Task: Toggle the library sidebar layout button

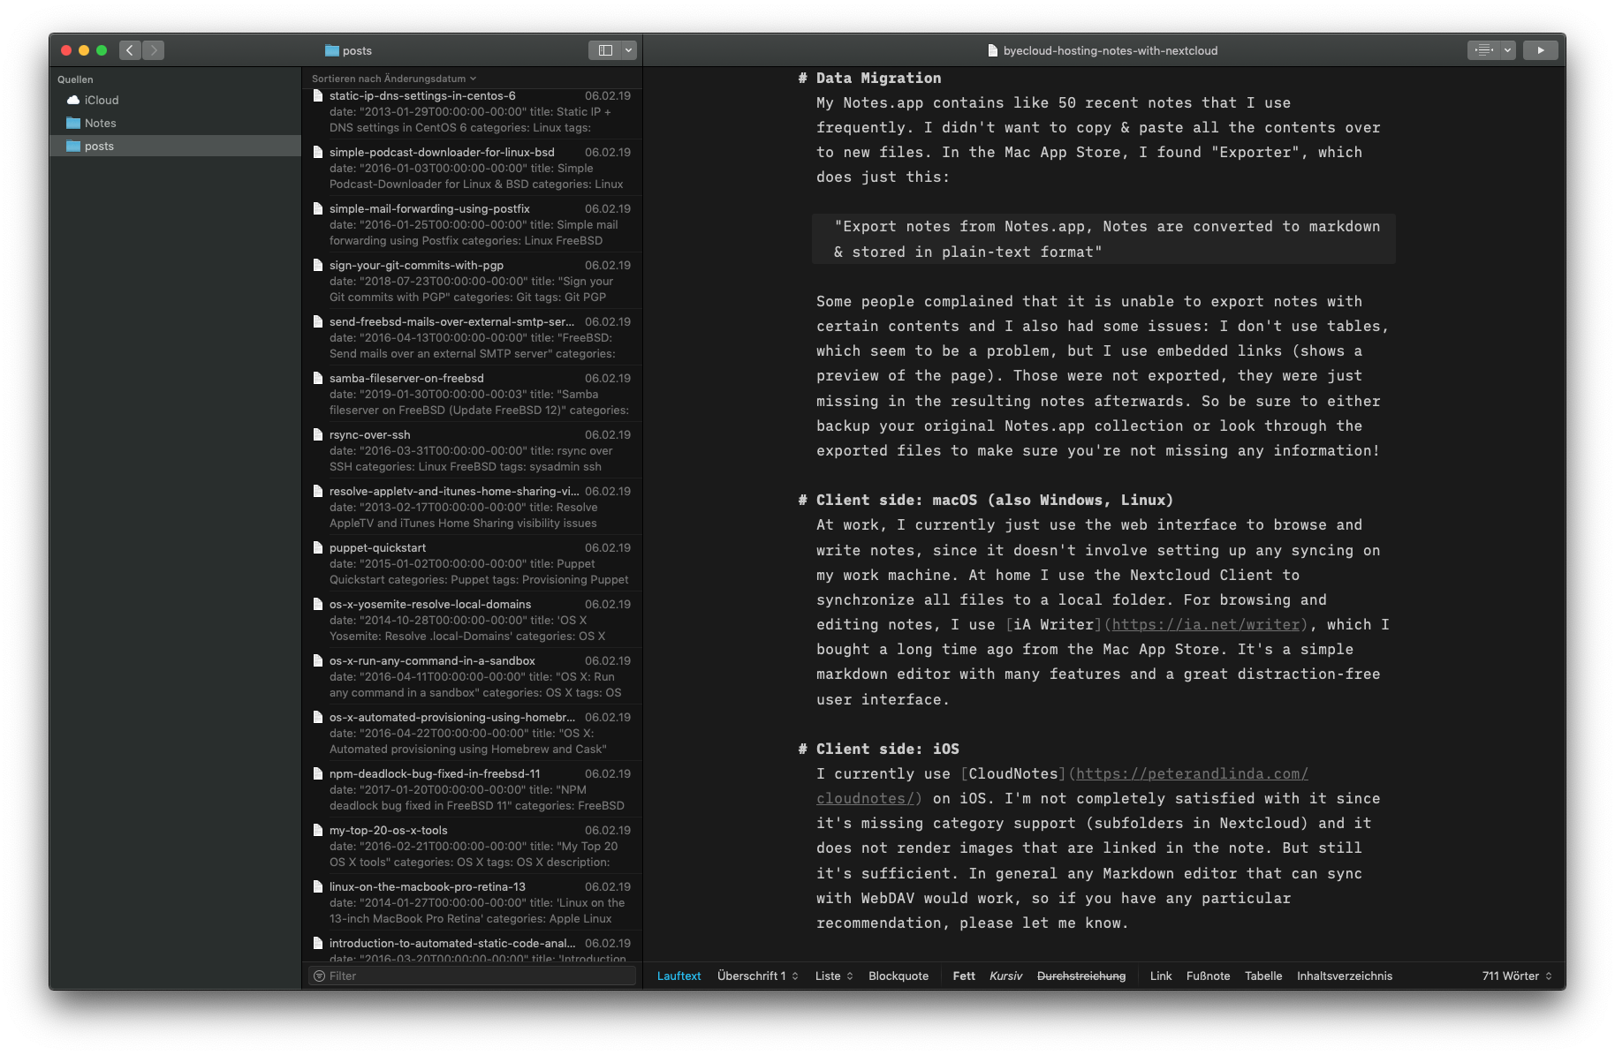Action: pos(605,50)
